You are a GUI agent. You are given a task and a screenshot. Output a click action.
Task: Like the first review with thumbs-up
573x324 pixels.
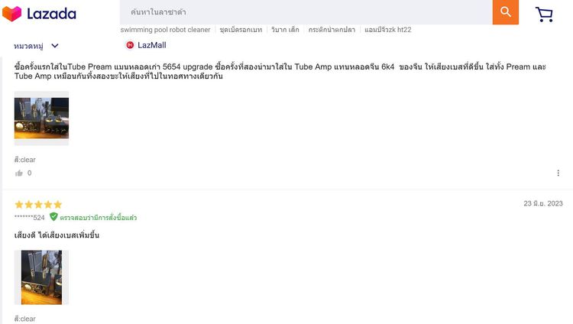[x=19, y=173]
